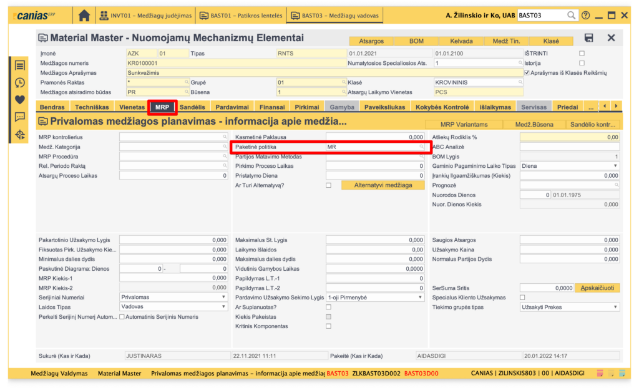Switch to the Sandėlis tab
Screen dimensions: 639x388
(192, 107)
